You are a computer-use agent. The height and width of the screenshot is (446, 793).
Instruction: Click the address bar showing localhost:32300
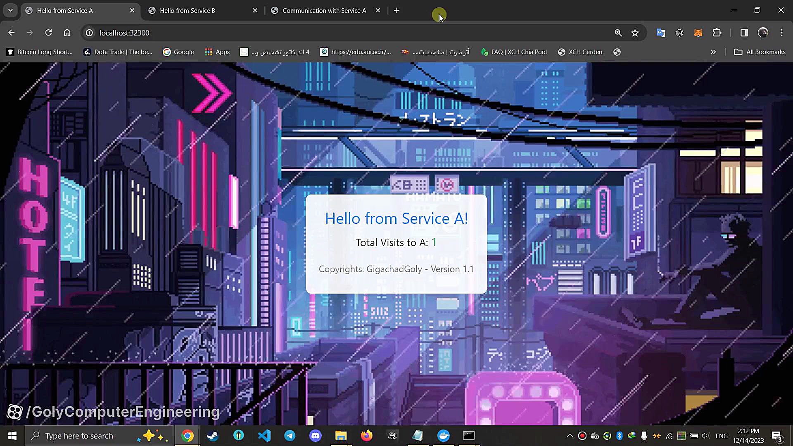pos(347,33)
